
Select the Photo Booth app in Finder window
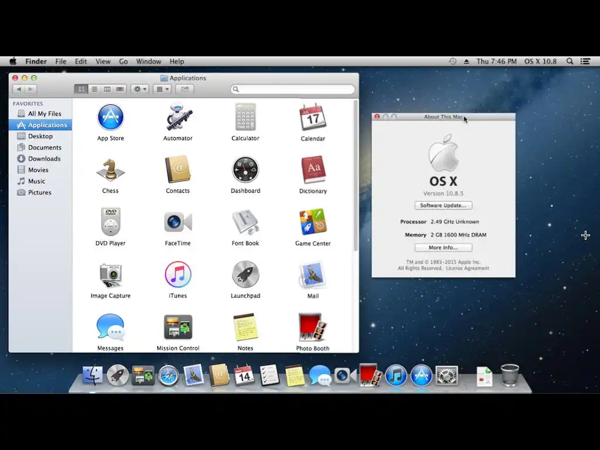click(x=313, y=327)
